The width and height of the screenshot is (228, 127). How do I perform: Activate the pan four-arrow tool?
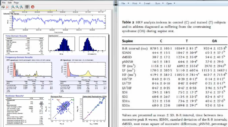(x=27, y=6)
